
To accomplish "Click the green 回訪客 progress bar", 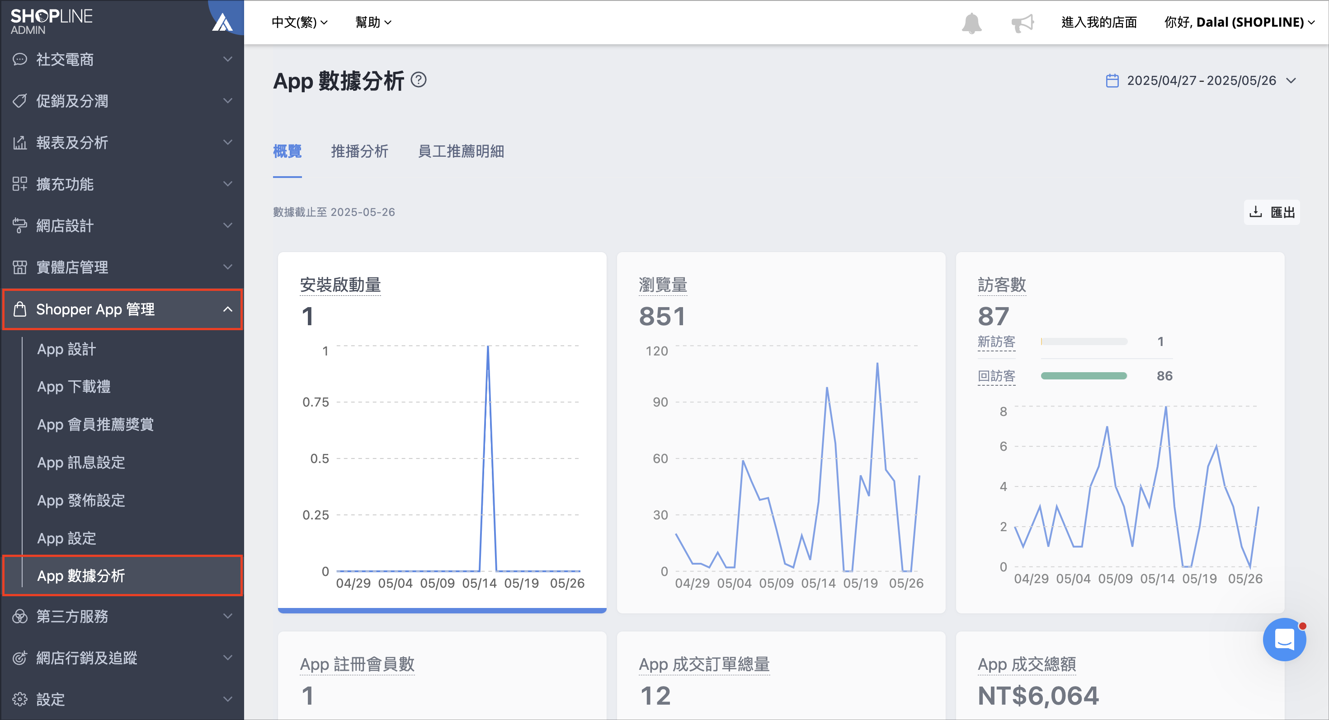I will 1084,376.
